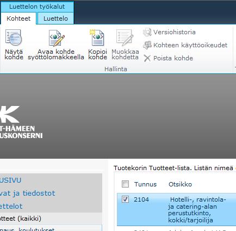Click the Kopioi kohde icon

(x=97, y=38)
